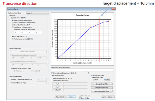Close the Pushover Curve dialog via X
The width and height of the screenshot is (155, 101).
coord(113,9)
